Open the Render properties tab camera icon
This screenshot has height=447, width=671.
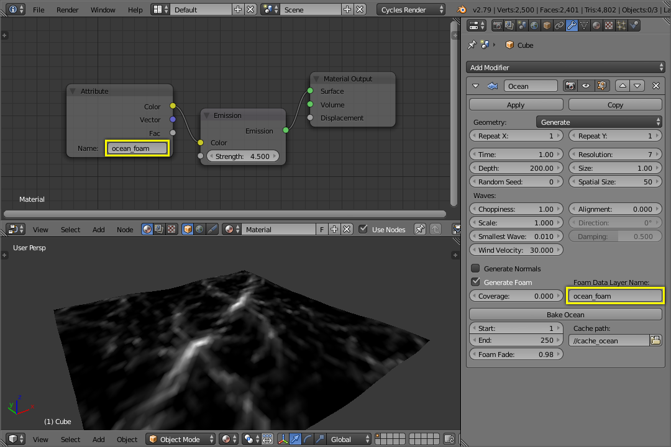(497, 25)
